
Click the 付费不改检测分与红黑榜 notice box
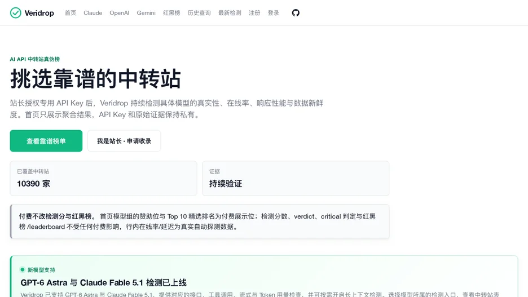coord(200,221)
